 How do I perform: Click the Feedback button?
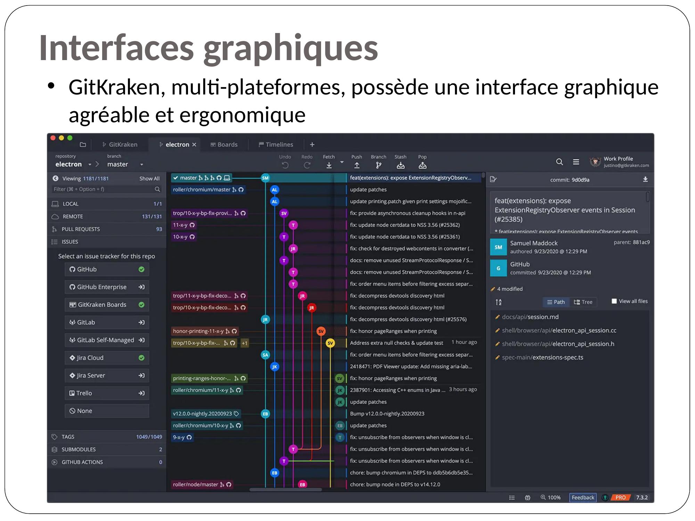(583, 497)
